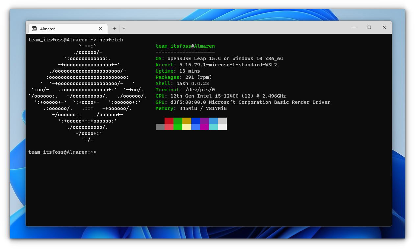Click the typed 'neofetch' command
This screenshot has height=249, width=415.
point(111,40)
